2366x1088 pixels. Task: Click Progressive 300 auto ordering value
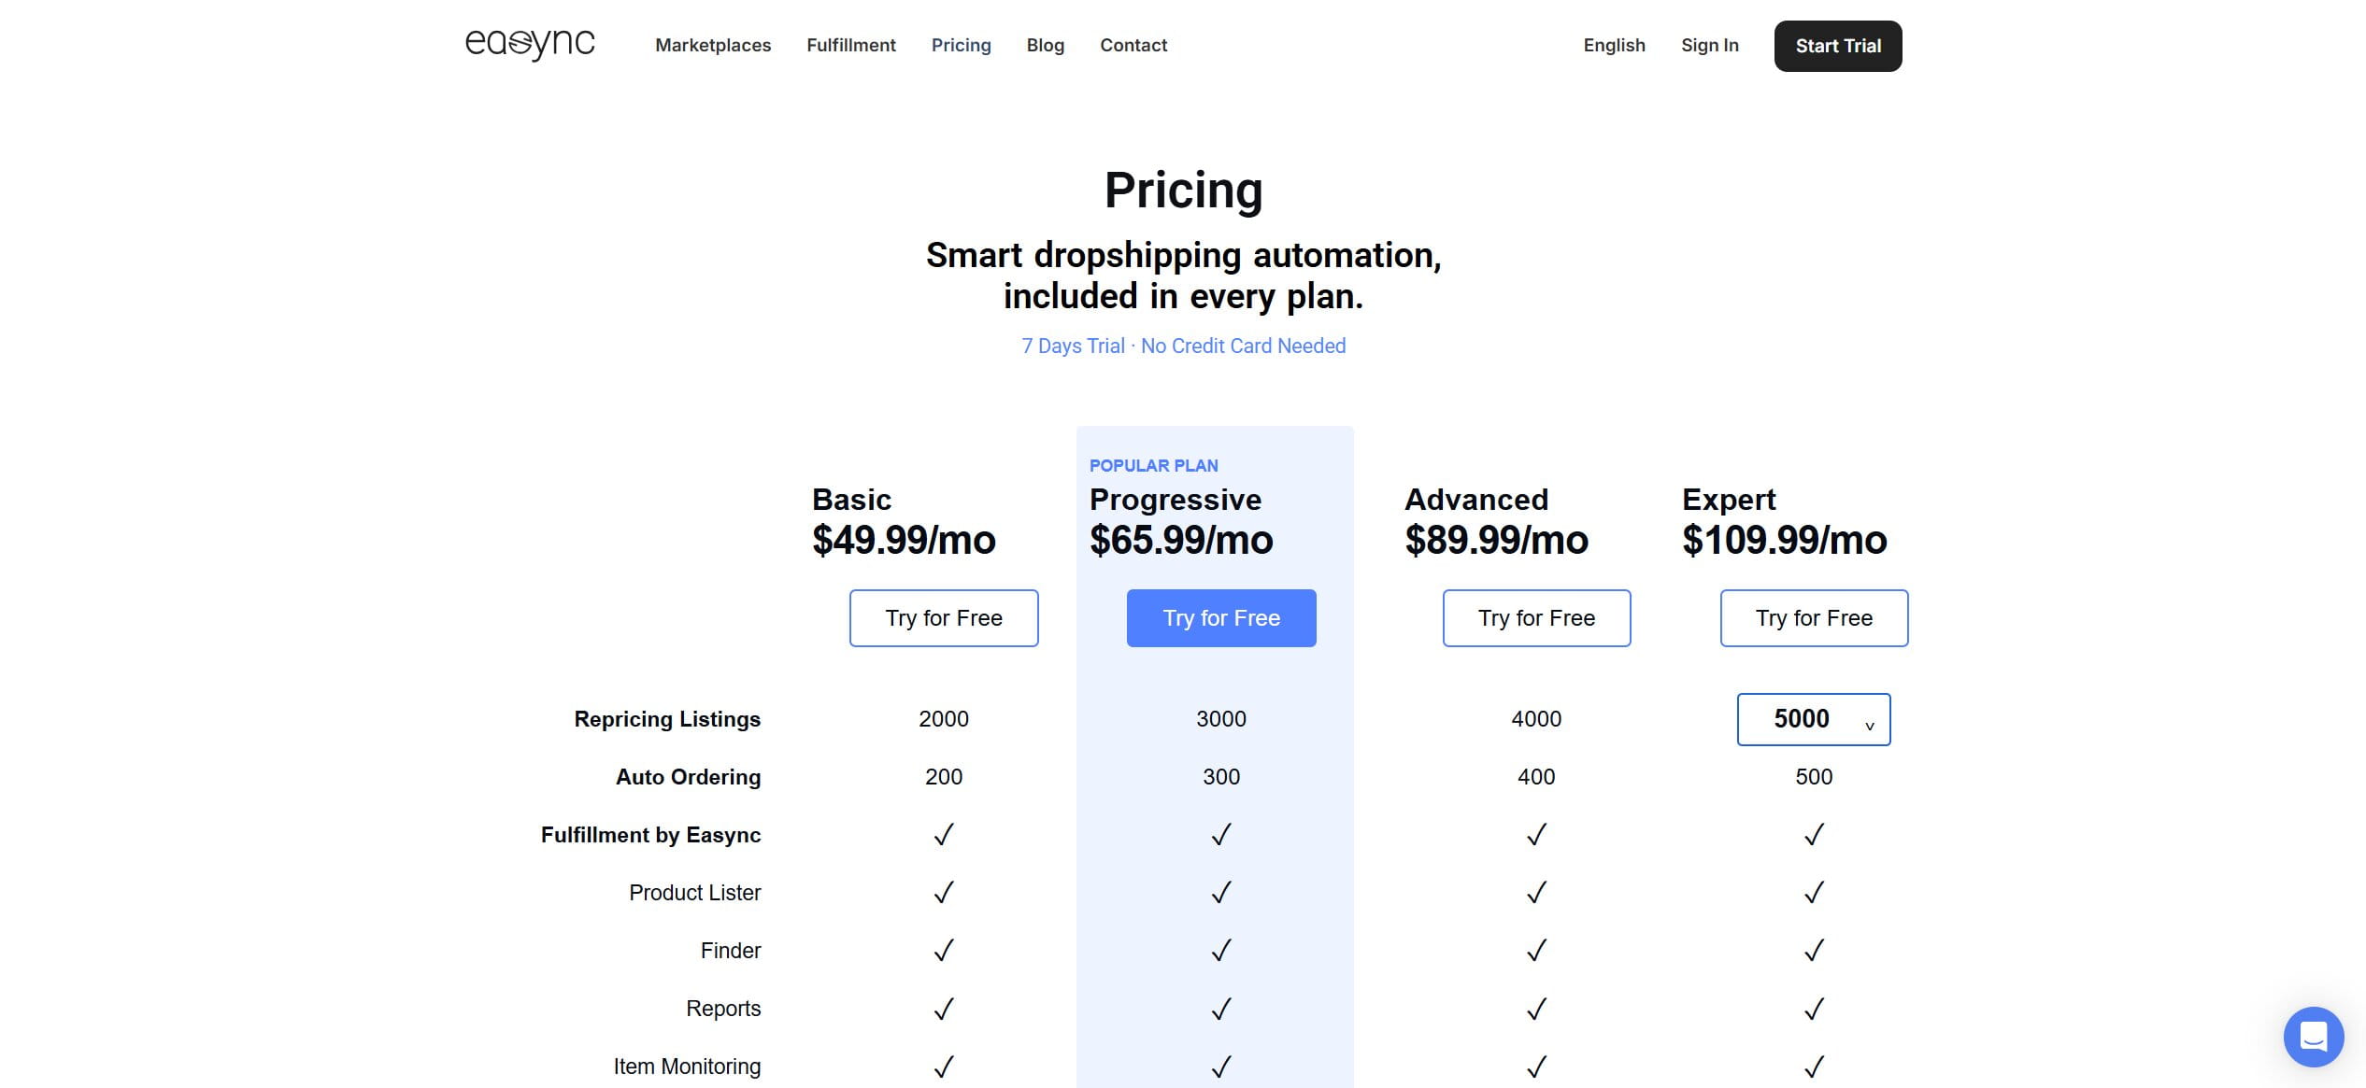(x=1221, y=777)
